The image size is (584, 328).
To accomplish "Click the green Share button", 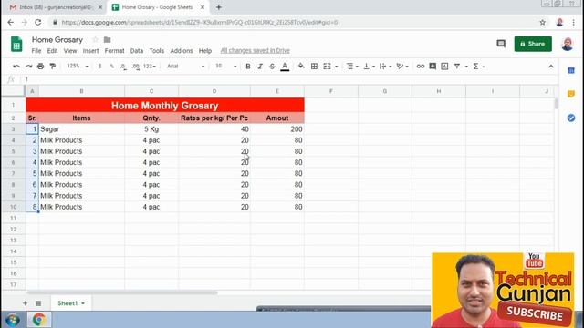I will 533,44.
